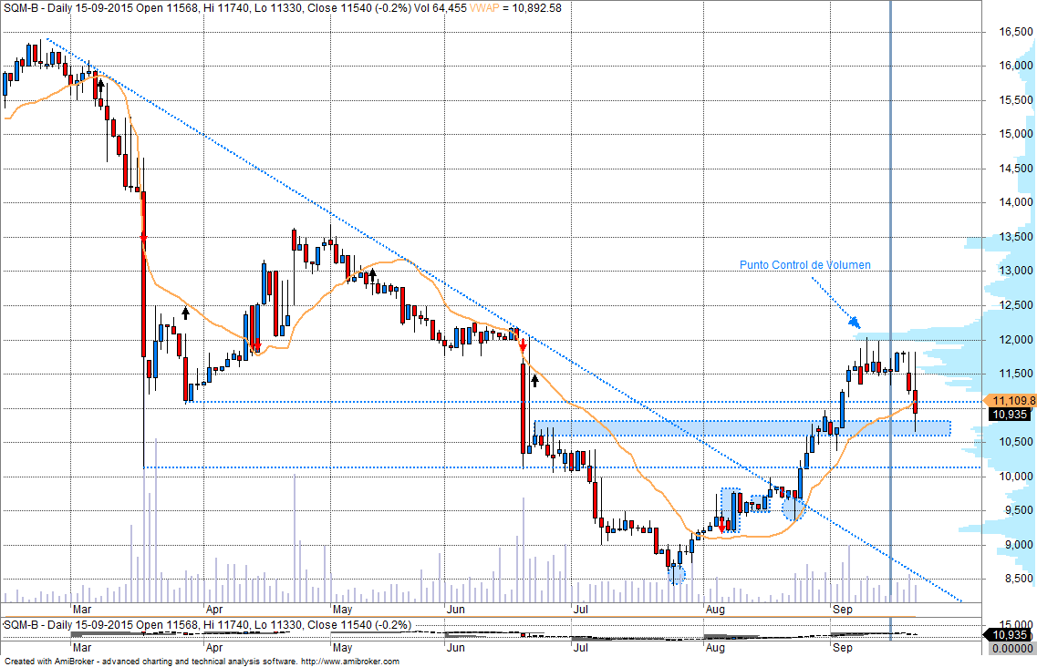
Task: Click the 15,500 price axis label
Action: [x=1016, y=100]
